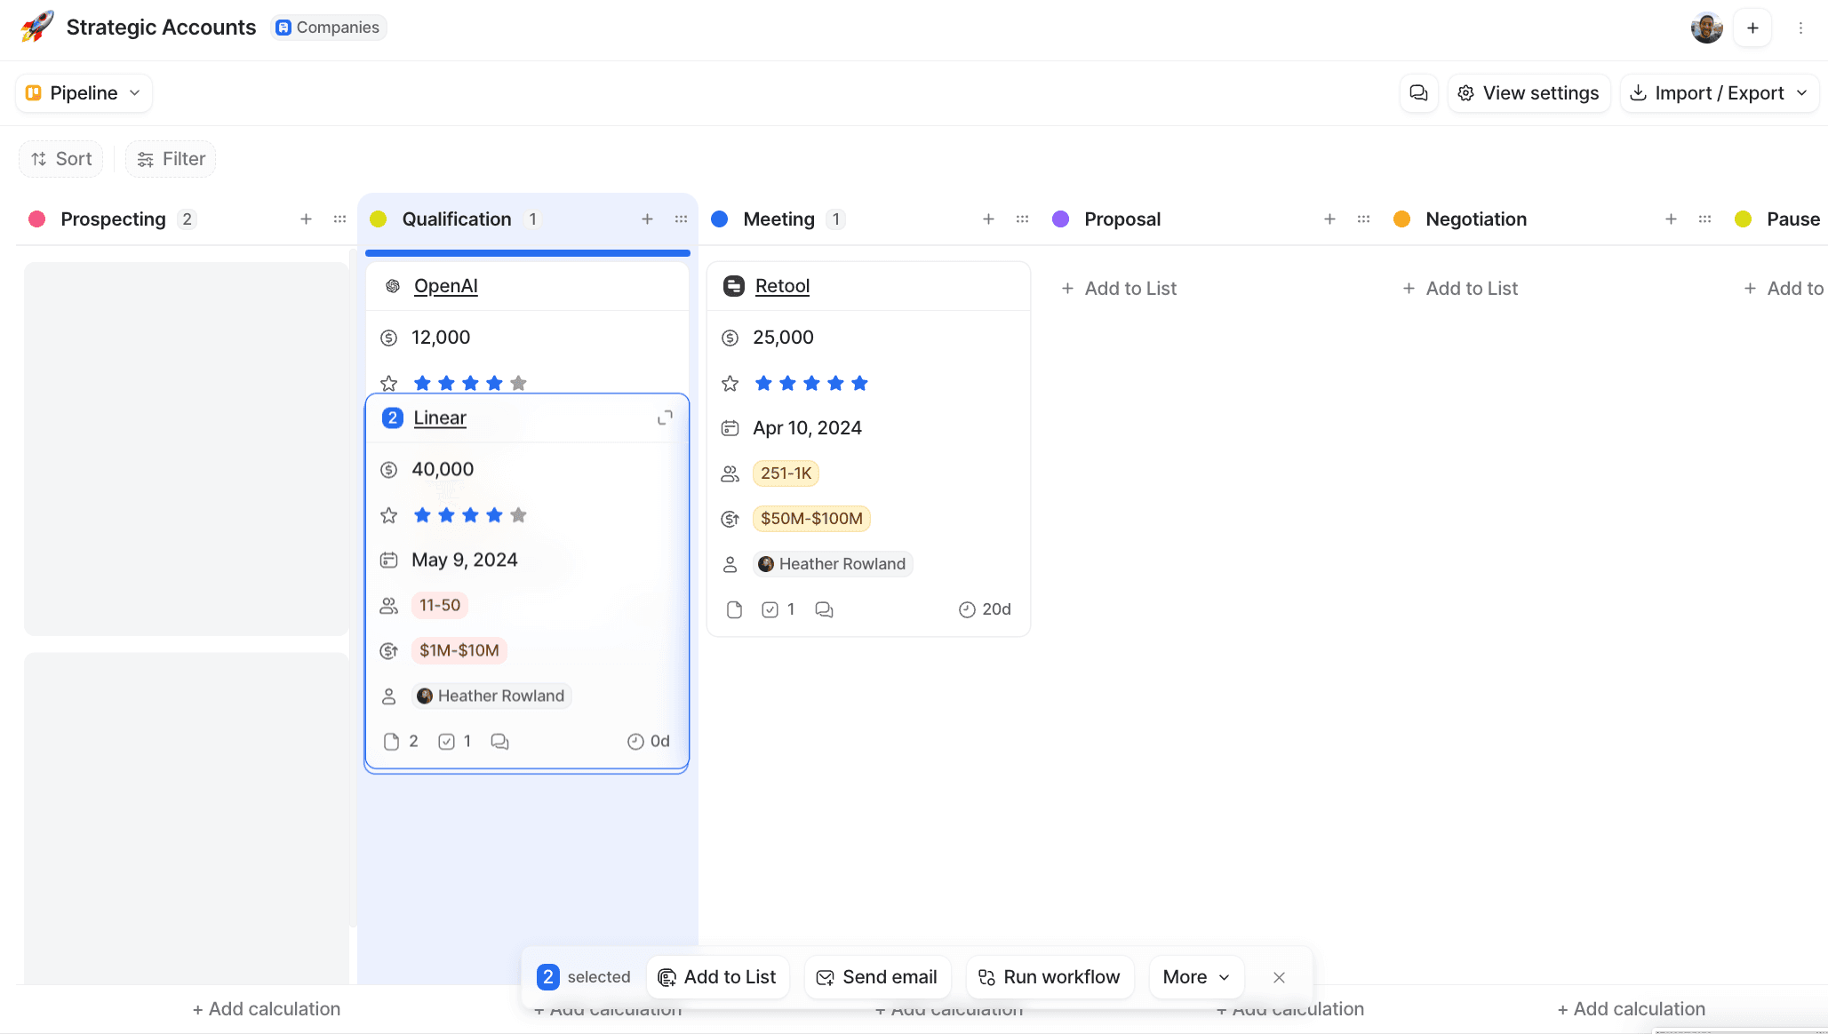This screenshot has height=1034, width=1828.
Task: Open comments icon on Retool card
Action: coord(824,609)
